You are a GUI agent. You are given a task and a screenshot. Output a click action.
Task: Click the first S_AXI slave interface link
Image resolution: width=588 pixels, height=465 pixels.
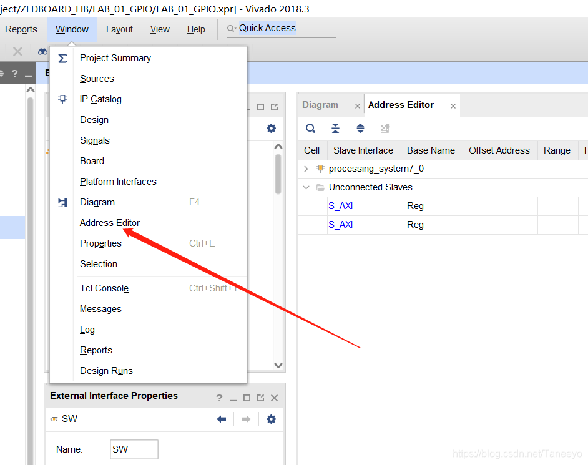[x=340, y=206]
